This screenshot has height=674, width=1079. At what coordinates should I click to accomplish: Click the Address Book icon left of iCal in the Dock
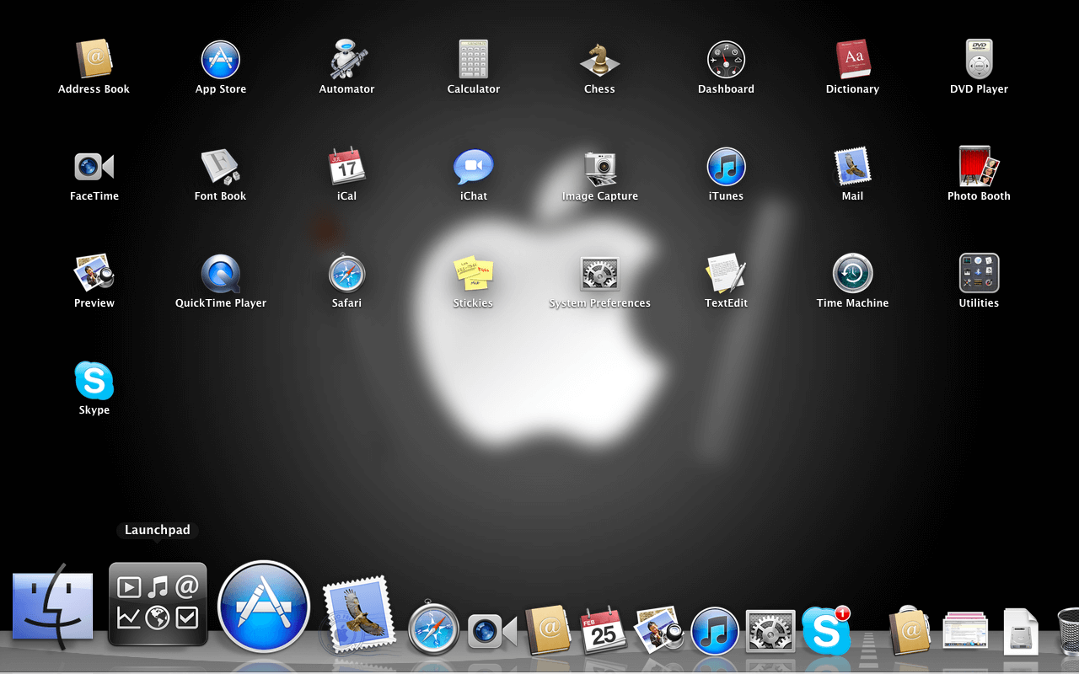[550, 629]
